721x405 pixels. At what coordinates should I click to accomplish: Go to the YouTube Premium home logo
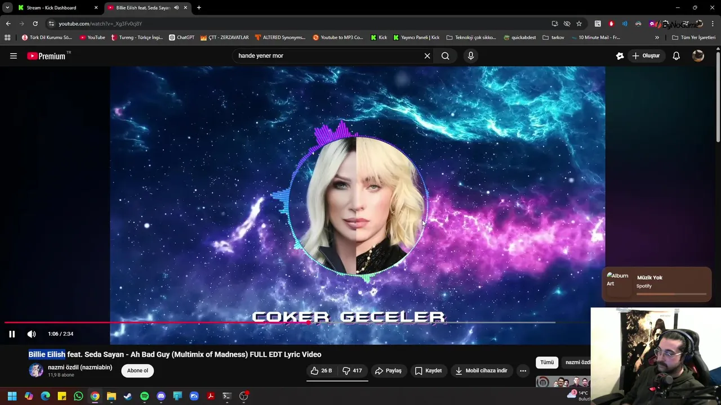click(x=48, y=56)
